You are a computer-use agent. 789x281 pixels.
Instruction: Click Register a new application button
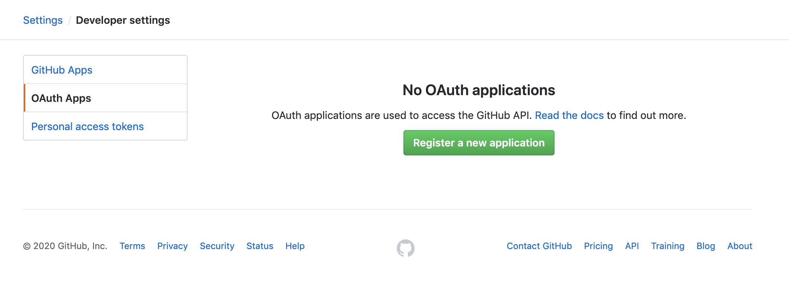[x=479, y=143]
